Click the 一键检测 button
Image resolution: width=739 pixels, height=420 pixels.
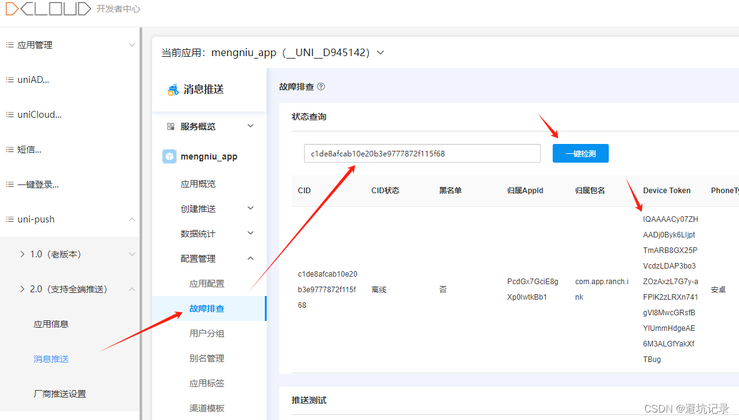coord(581,153)
